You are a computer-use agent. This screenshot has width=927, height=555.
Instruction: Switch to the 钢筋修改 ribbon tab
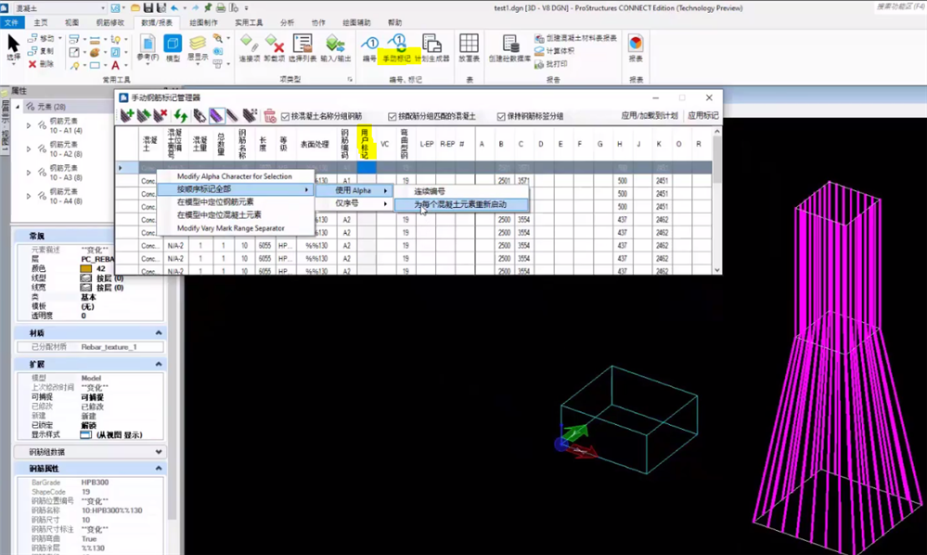coord(110,22)
